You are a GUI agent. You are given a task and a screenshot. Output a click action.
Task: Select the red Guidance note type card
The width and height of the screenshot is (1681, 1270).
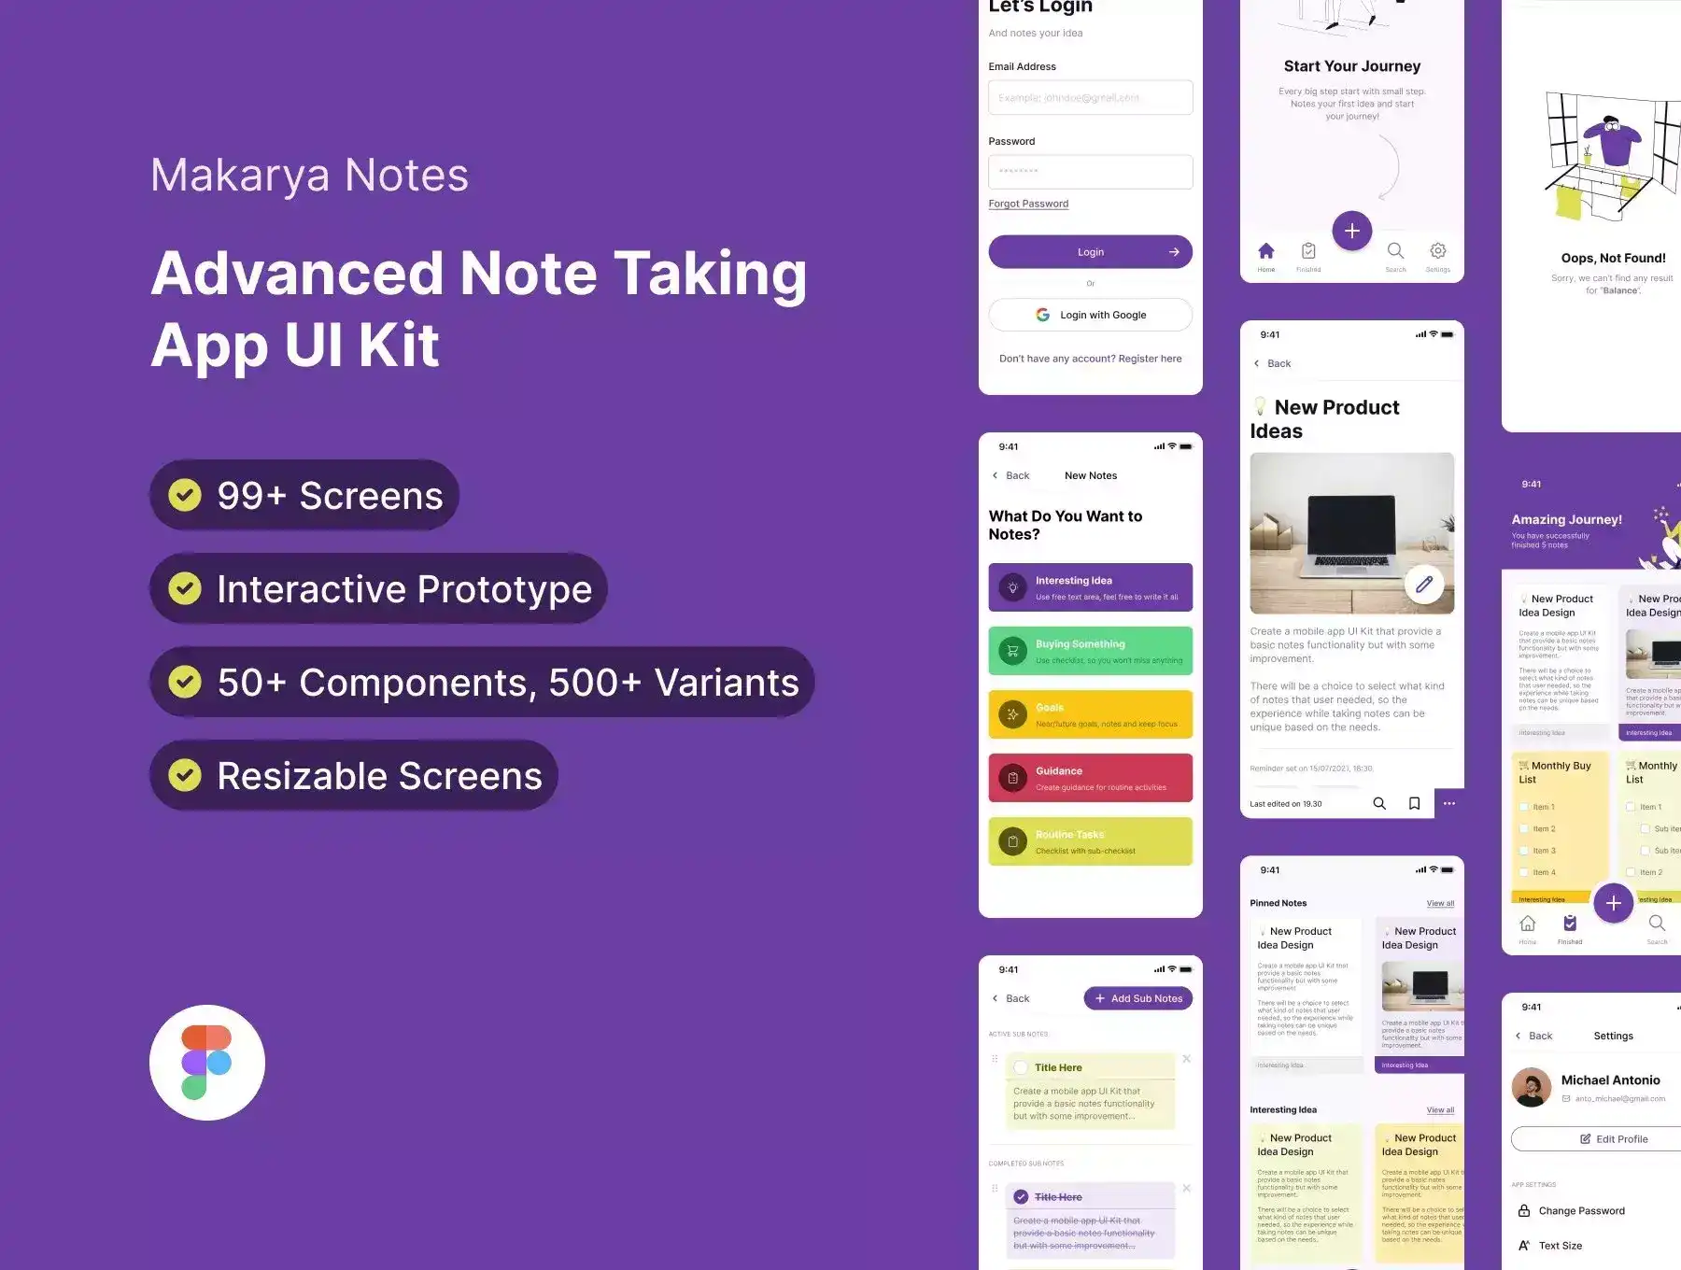point(1090,778)
